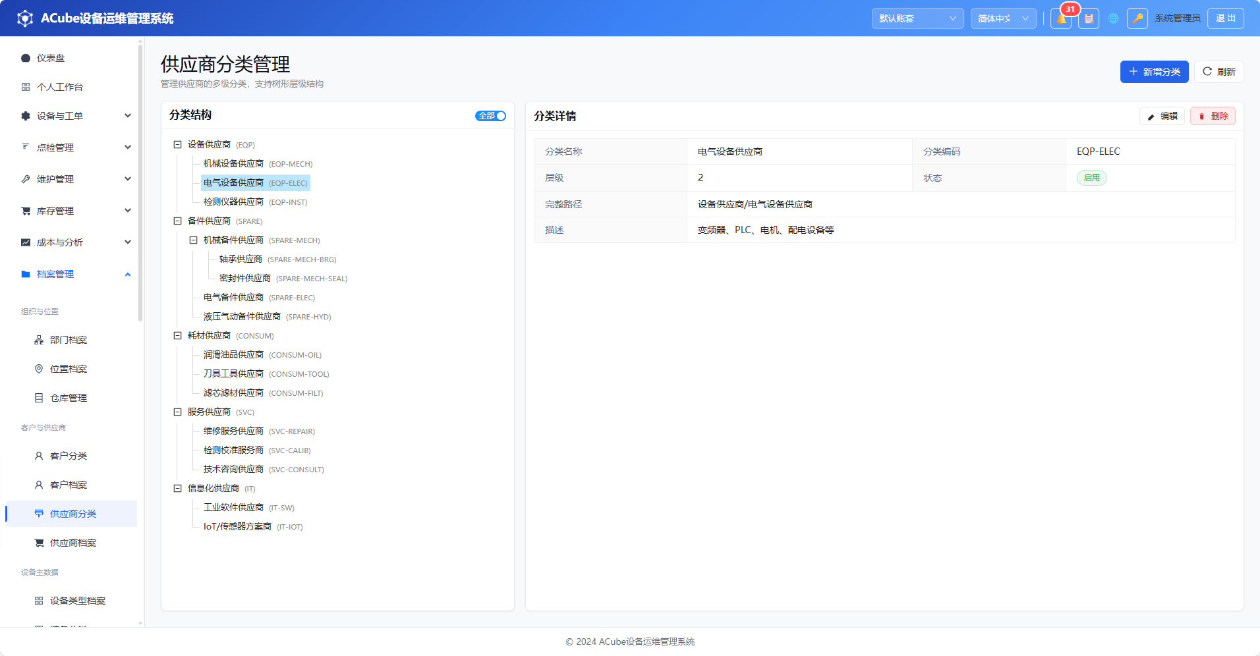Image resolution: width=1260 pixels, height=656 pixels.
Task: Click the 仪表盘 dashboard icon
Action: [26, 58]
